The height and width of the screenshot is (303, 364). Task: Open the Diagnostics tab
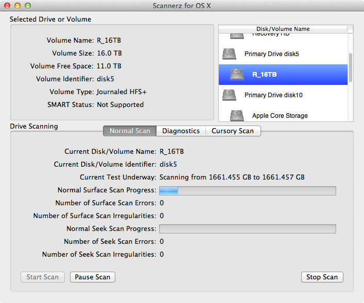[181, 131]
